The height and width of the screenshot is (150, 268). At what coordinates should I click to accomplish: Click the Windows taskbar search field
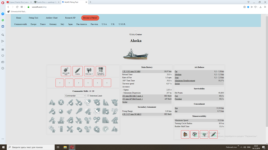(x=31, y=147)
